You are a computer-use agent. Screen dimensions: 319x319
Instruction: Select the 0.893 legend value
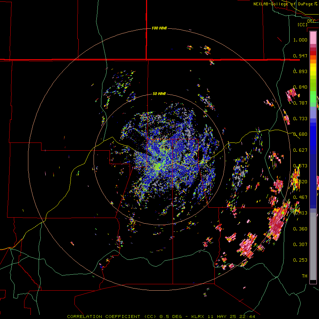(300, 71)
